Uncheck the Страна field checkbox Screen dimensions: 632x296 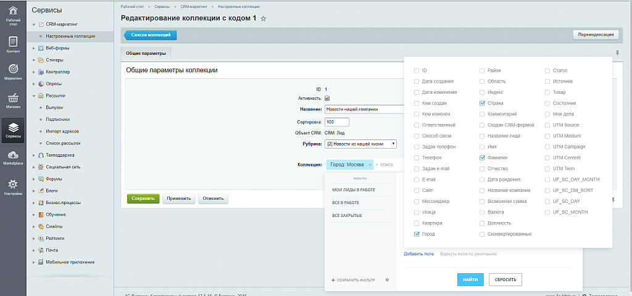pyautogui.click(x=482, y=103)
